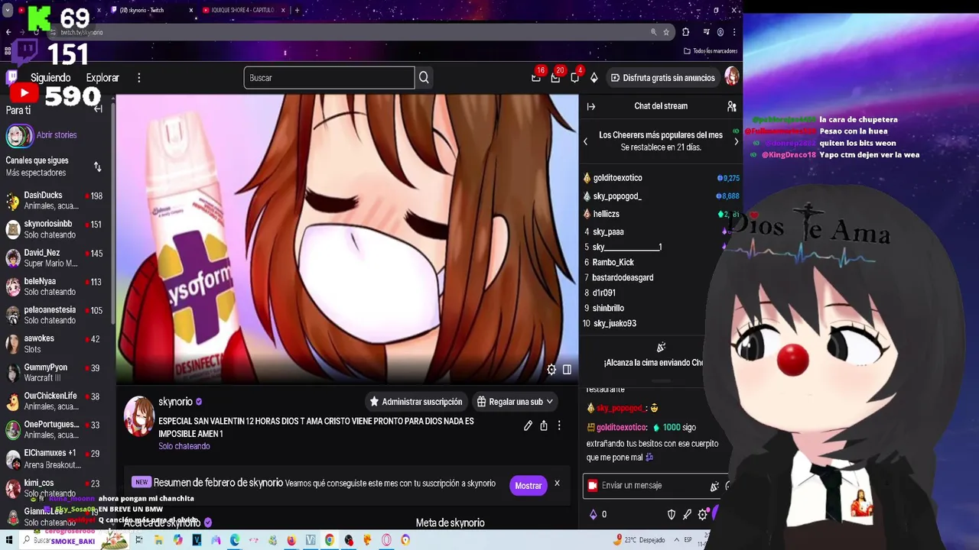Open video player settings gear

tap(551, 370)
